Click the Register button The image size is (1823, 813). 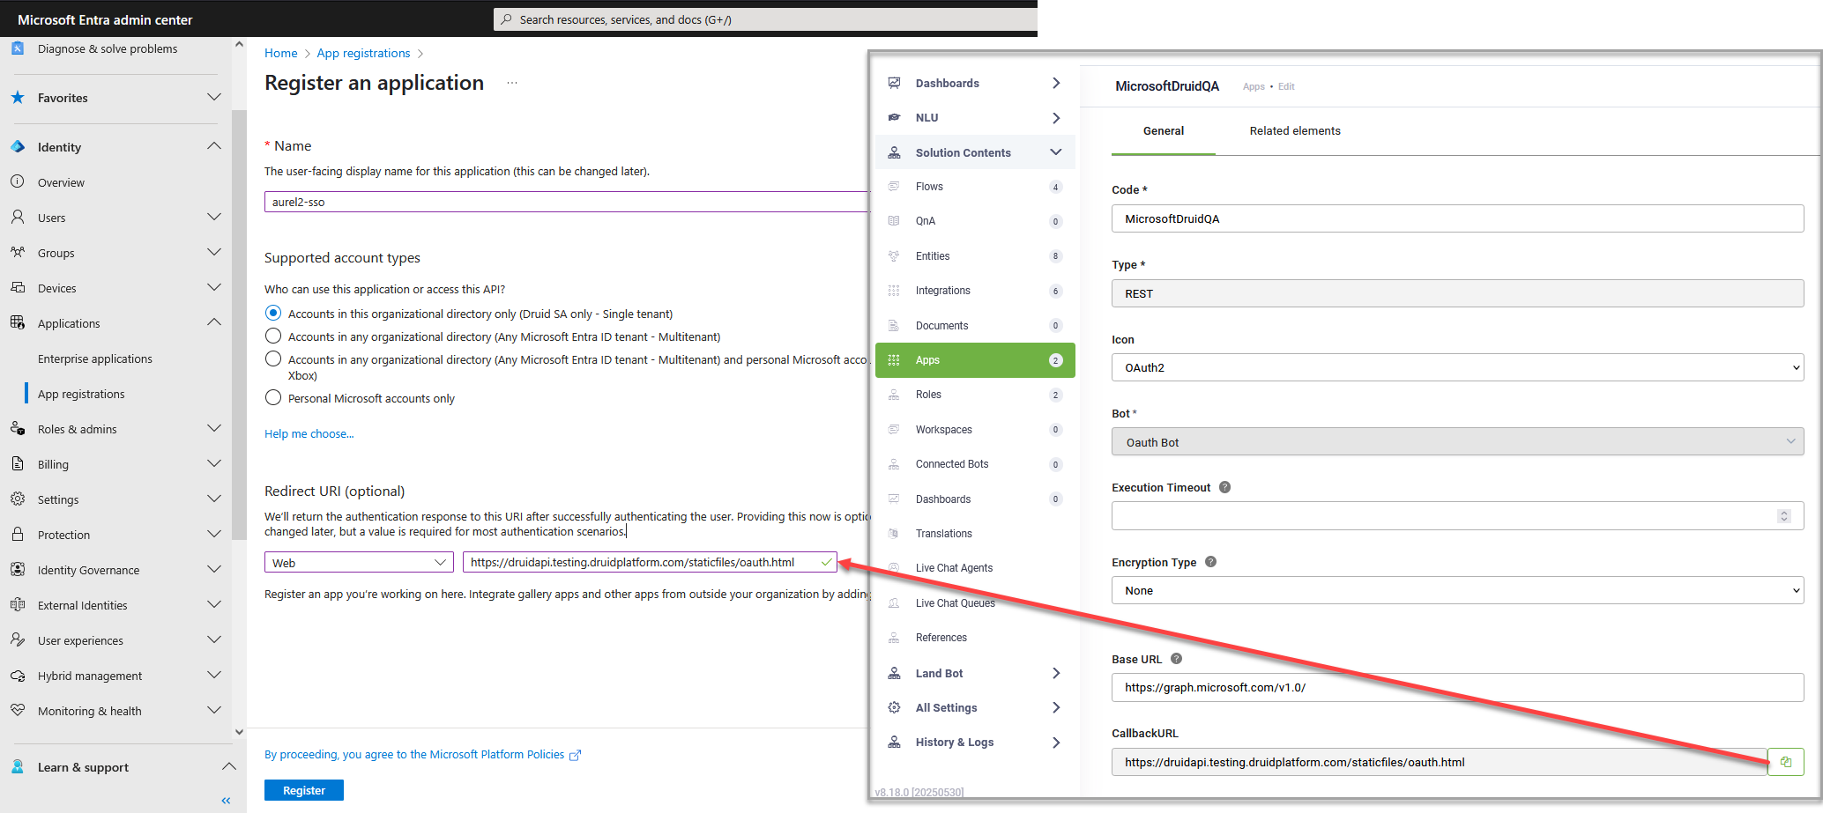pos(304,790)
